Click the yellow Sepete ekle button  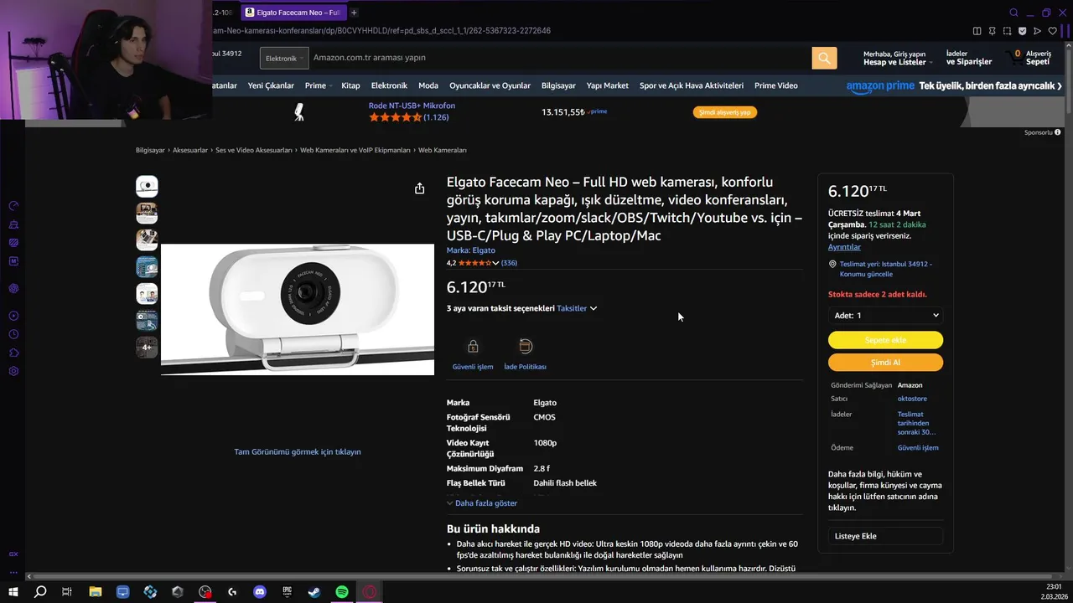click(x=885, y=340)
